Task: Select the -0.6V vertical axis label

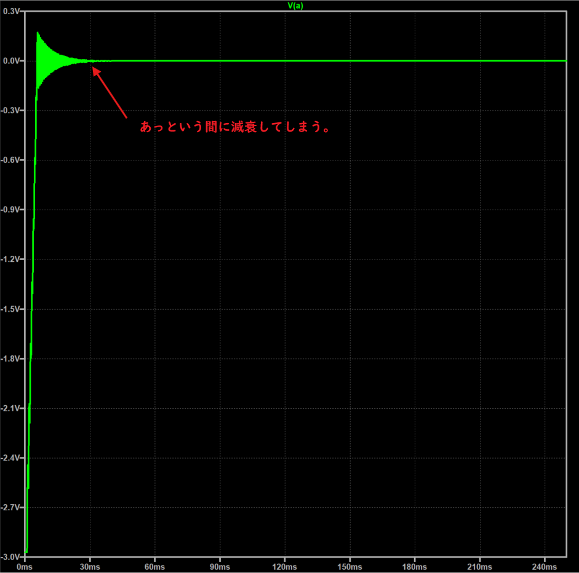Action: pos(11,160)
